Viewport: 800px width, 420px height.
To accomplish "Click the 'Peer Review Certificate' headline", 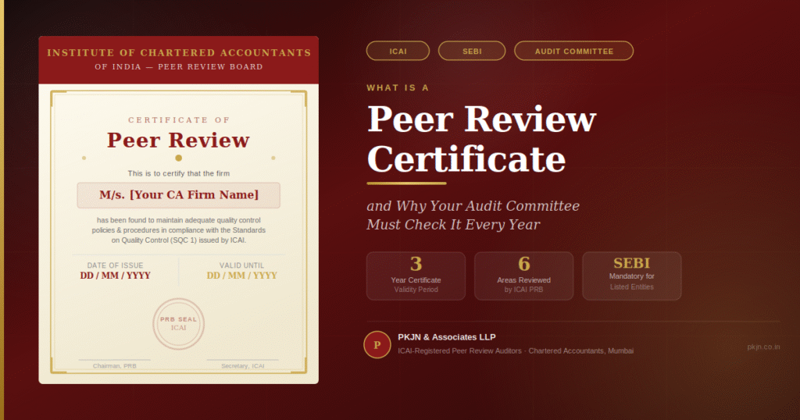I will click(x=481, y=139).
